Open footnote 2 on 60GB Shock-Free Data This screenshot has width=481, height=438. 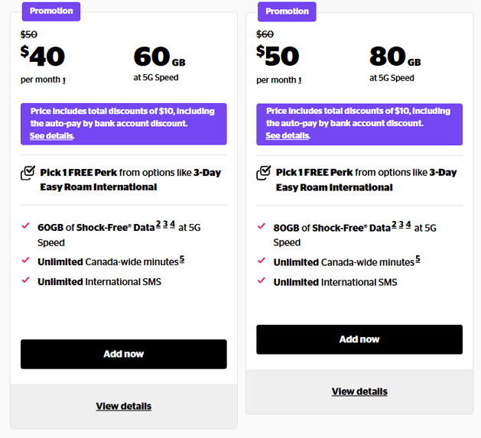[x=158, y=224]
